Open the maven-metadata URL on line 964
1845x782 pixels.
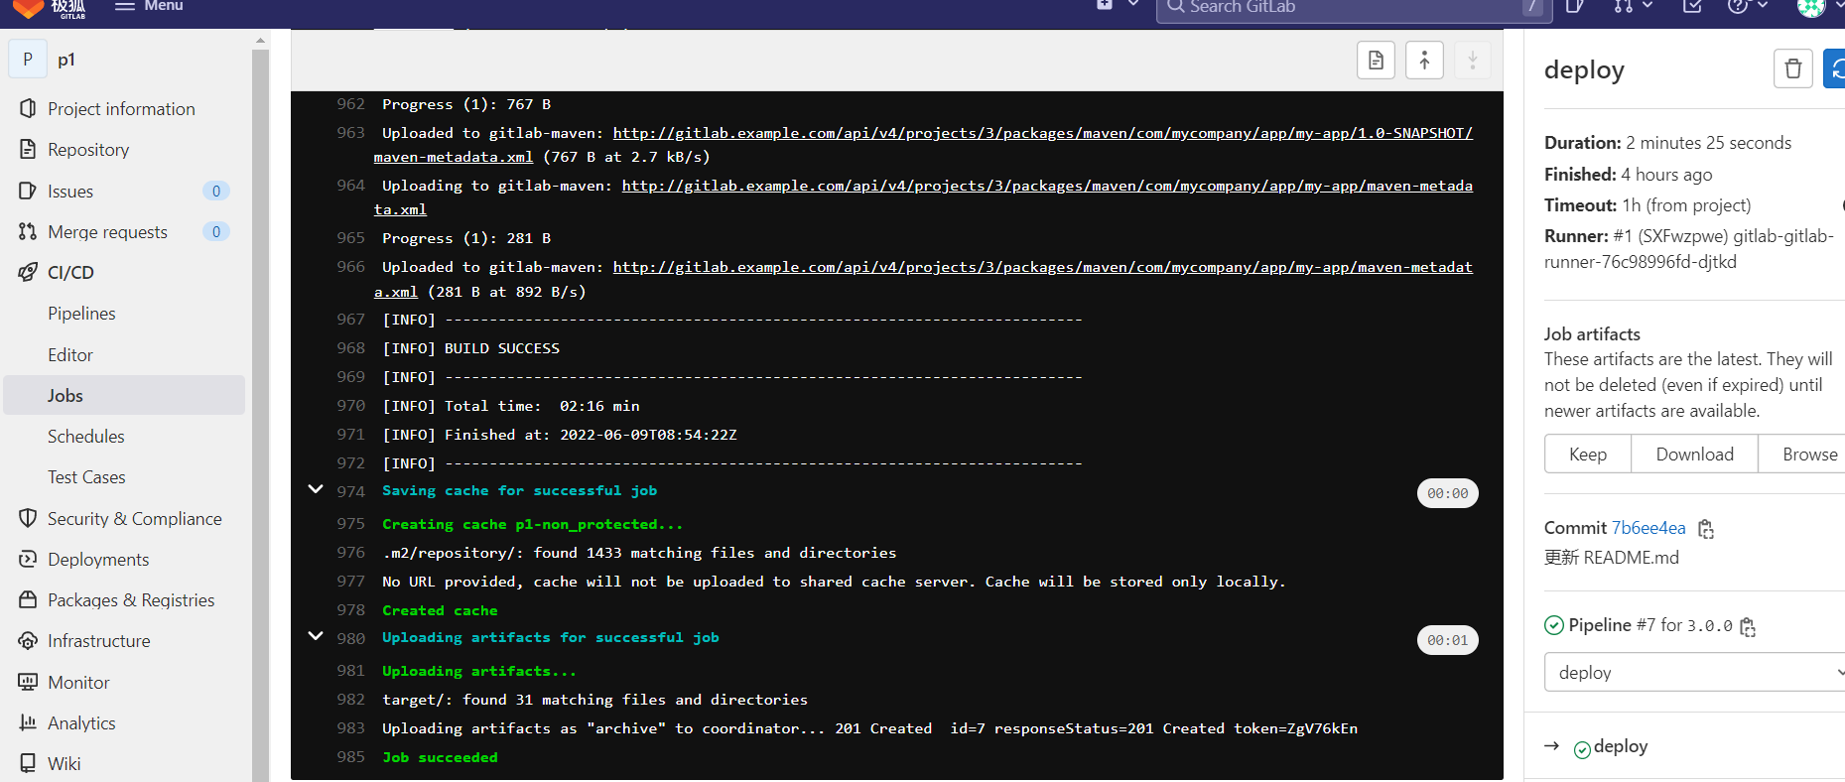(x=1047, y=186)
